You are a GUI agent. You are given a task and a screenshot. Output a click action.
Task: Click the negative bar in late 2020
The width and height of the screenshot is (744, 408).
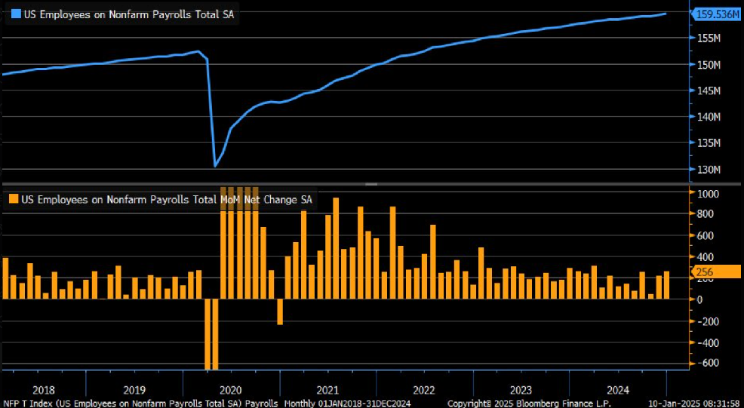[x=280, y=311]
